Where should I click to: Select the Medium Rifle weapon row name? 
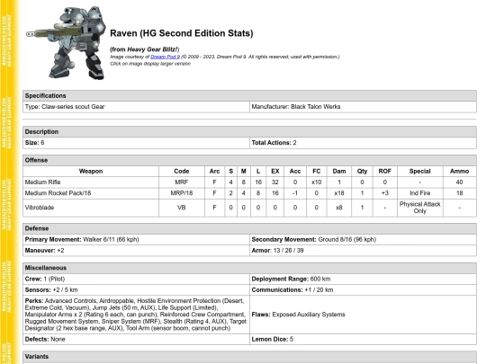tap(43, 182)
